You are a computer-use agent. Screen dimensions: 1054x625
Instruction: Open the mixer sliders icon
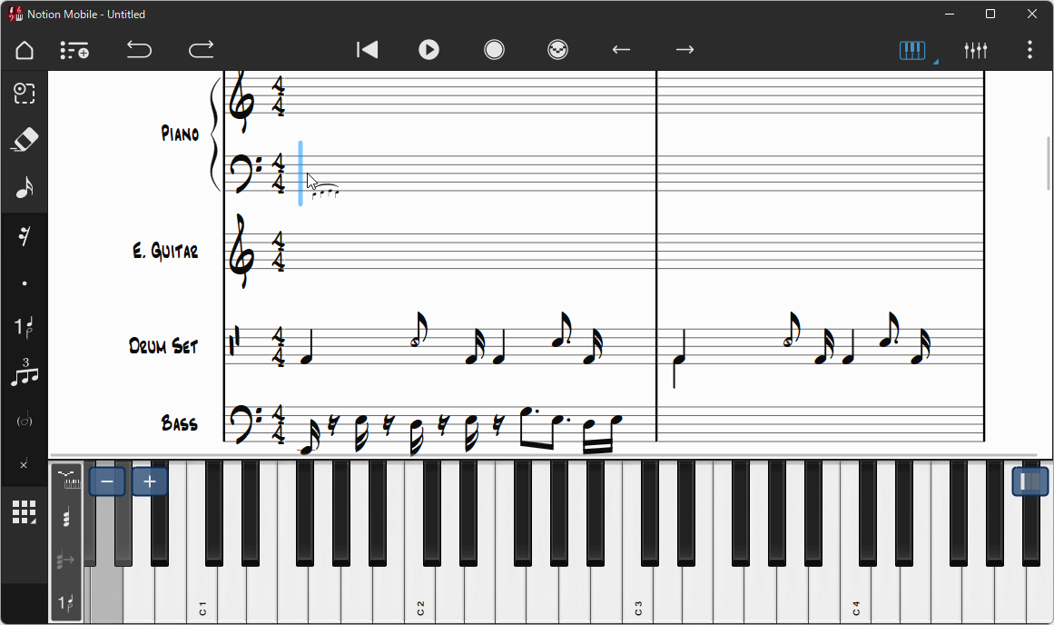975,51
